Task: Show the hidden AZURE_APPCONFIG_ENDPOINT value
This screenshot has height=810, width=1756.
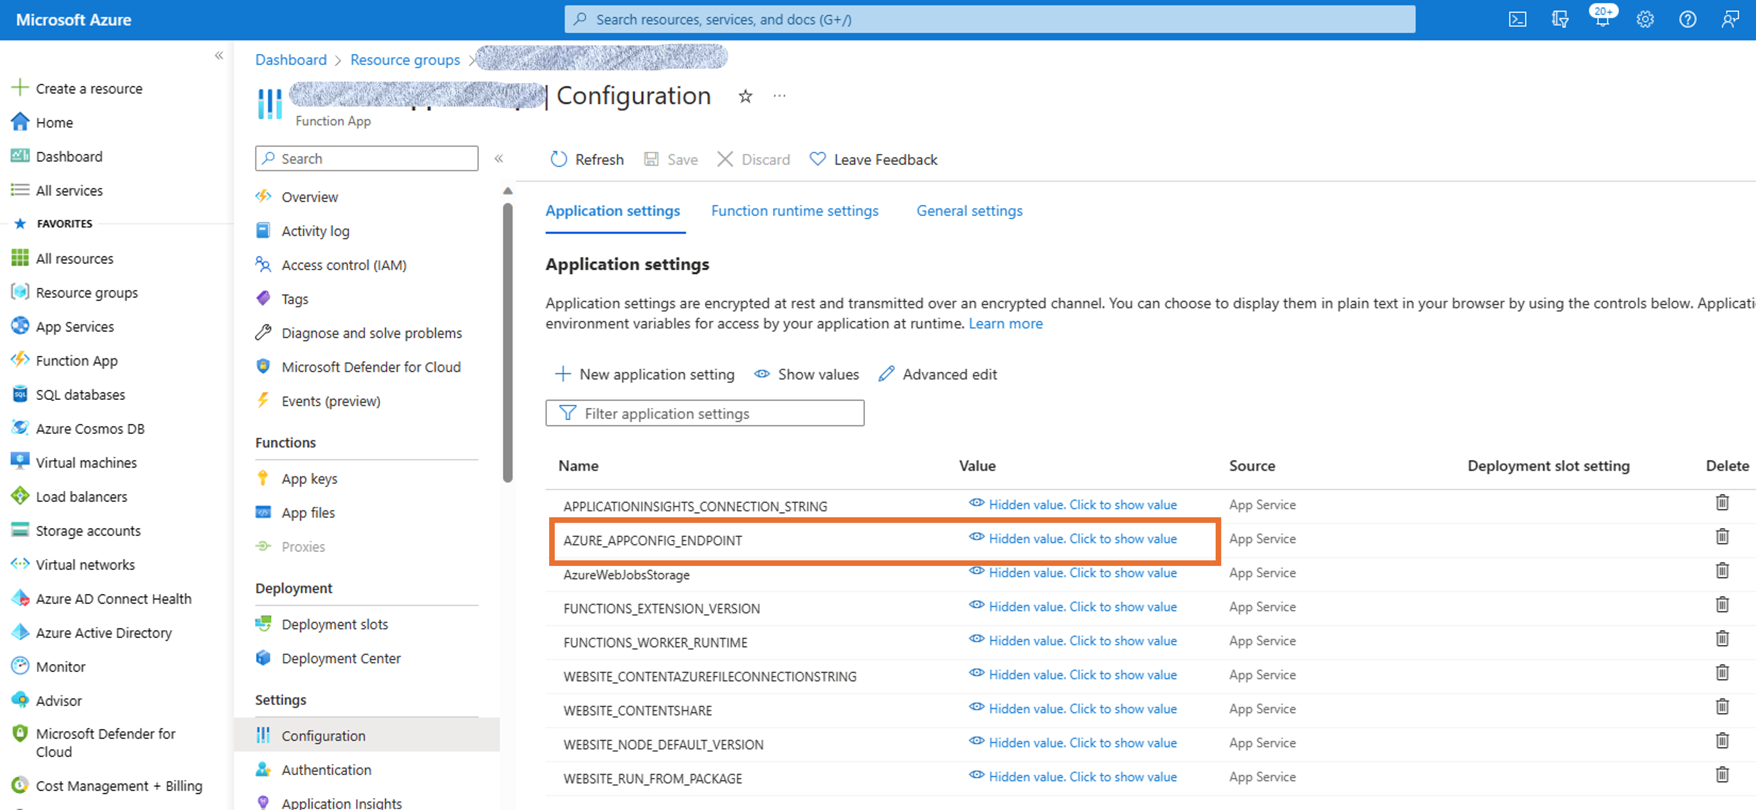Action: (1082, 538)
